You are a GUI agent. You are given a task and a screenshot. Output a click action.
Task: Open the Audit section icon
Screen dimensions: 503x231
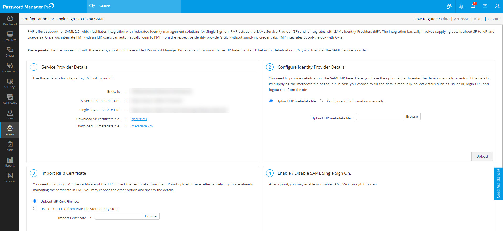[10, 146]
